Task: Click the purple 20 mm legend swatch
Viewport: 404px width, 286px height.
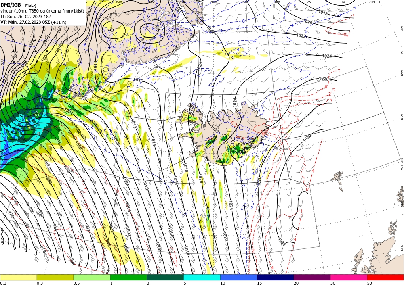Action: tap(312, 277)
